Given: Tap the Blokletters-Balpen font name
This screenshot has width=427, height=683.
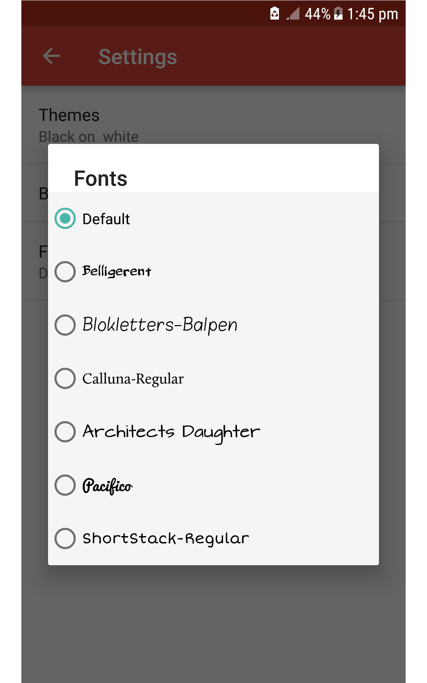Looking at the screenshot, I should 160,325.
